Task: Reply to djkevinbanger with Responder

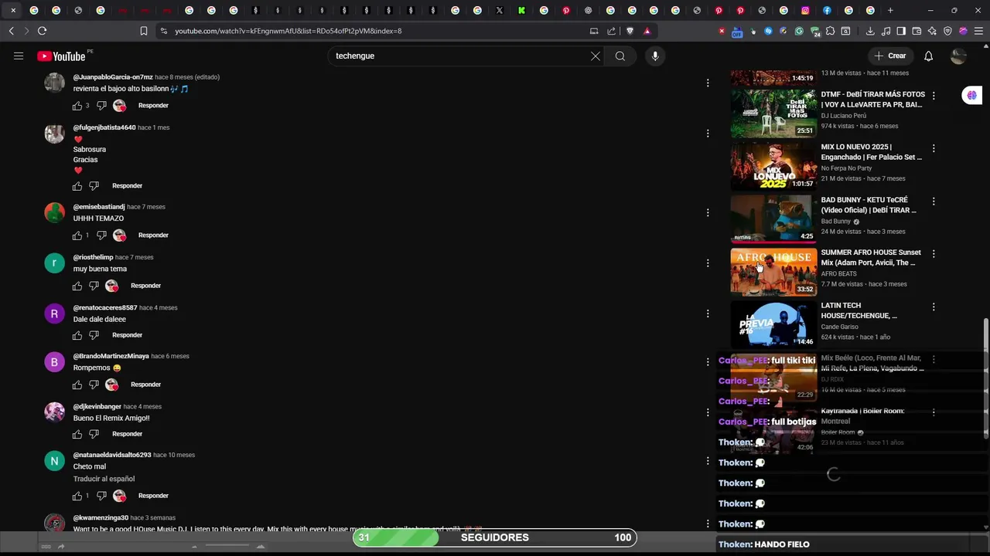Action: coord(127,434)
